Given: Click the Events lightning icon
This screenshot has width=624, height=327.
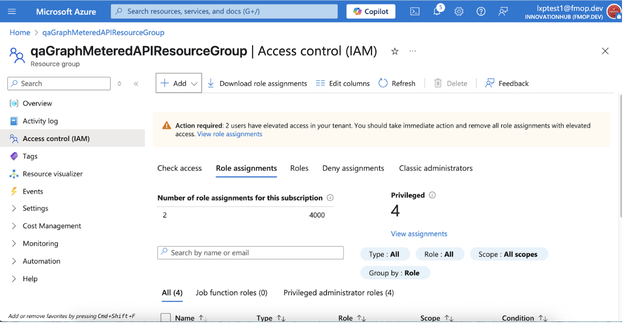Looking at the screenshot, I should pos(14,191).
